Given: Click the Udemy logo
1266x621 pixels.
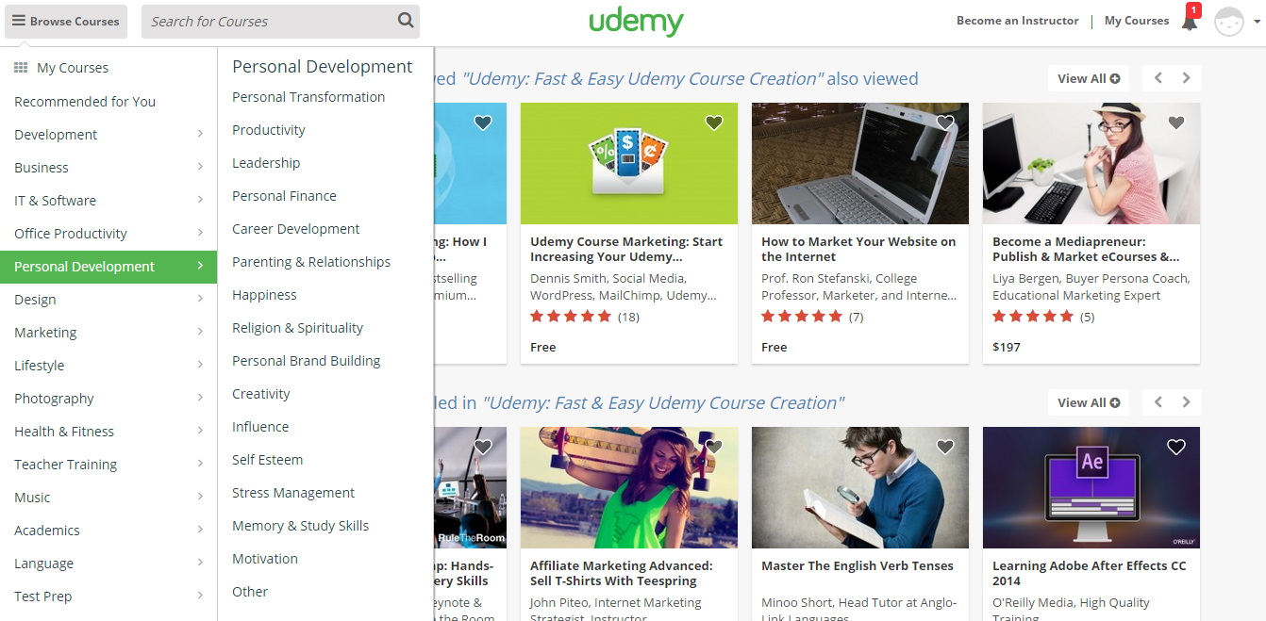Looking at the screenshot, I should click(636, 22).
